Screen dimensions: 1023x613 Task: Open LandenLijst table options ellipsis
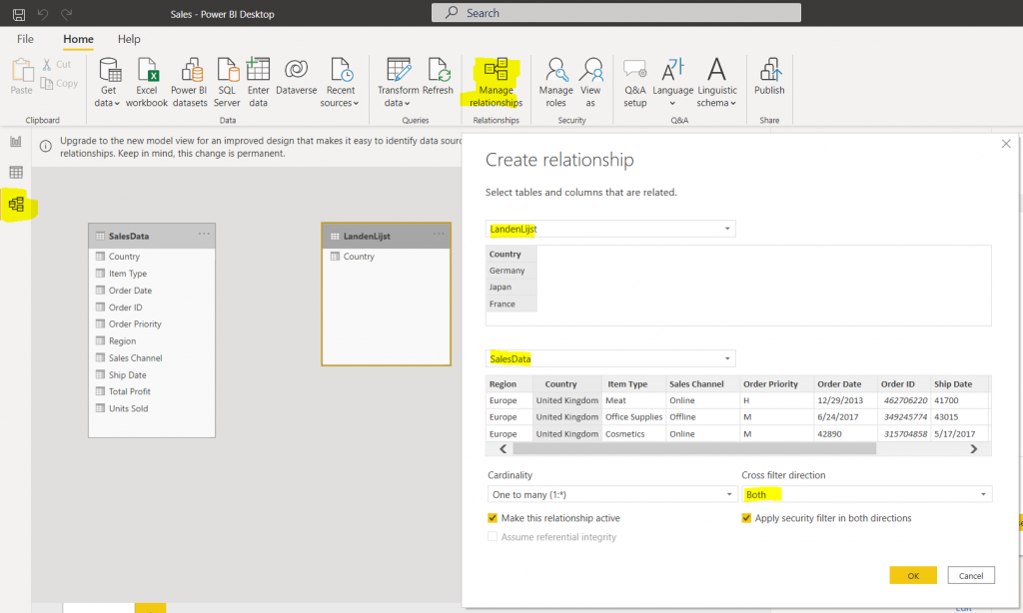pyautogui.click(x=439, y=234)
